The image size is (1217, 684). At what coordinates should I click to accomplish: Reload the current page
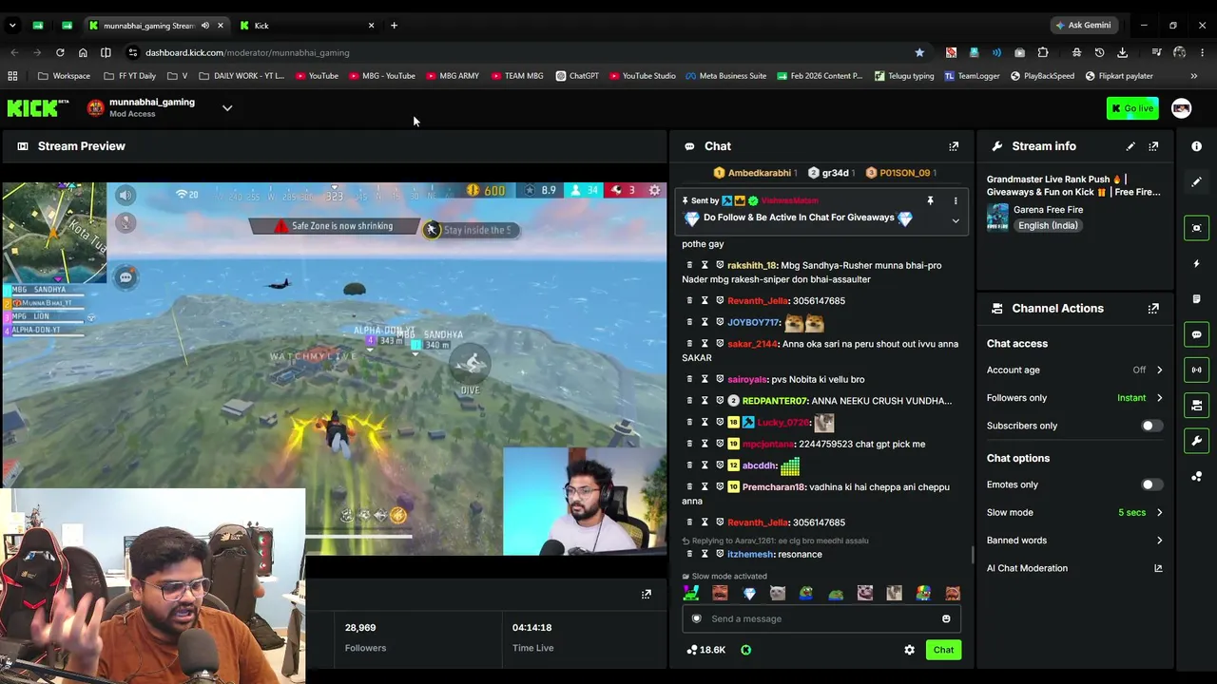60,52
